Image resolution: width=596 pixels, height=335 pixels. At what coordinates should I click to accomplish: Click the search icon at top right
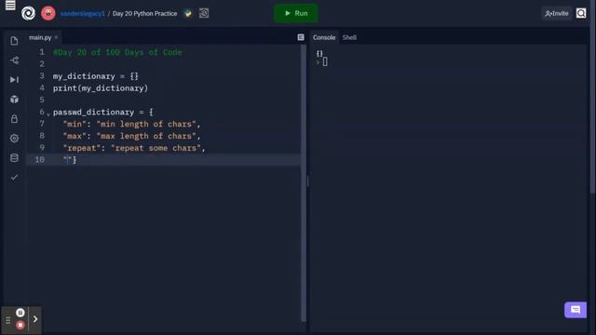click(x=581, y=13)
